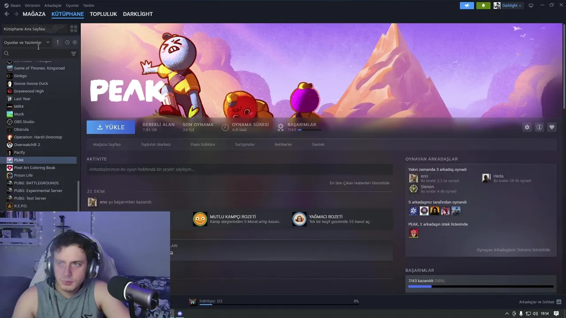566x318 pixels.
Task: Click the library list scrollbar
Action: click(79, 196)
